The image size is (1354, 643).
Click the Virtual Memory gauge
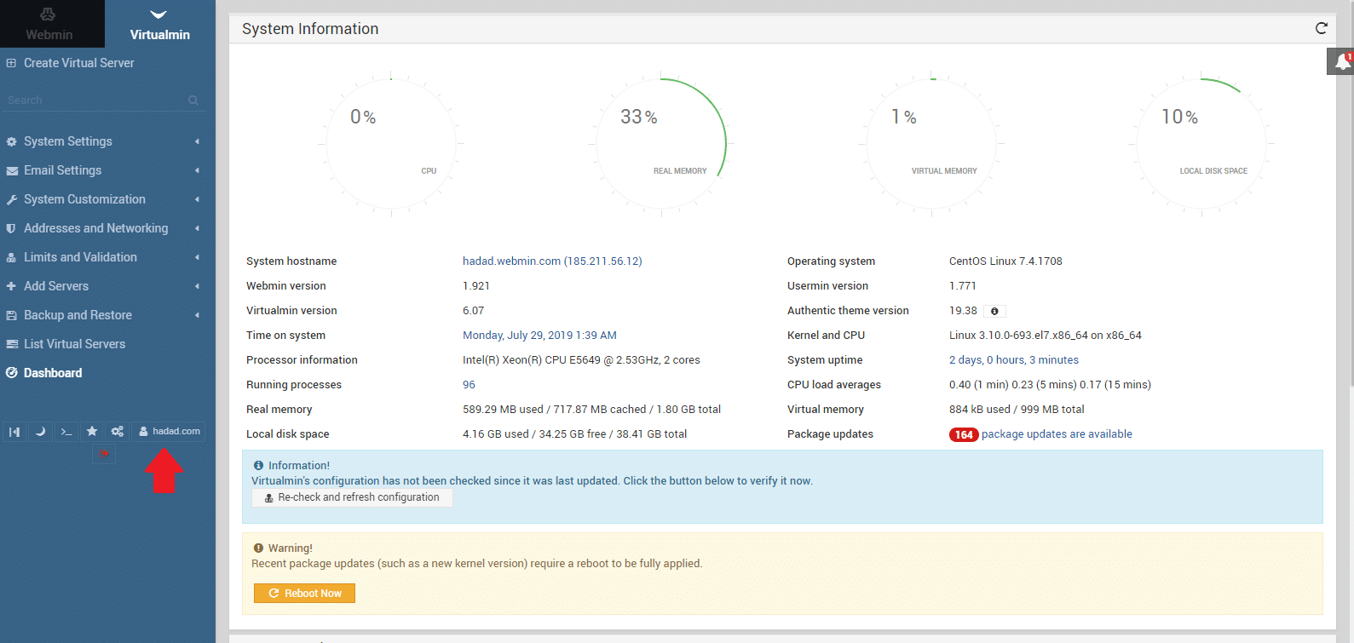point(931,143)
